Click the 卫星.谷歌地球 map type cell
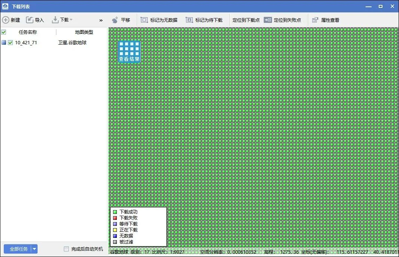The height and width of the screenshot is (257, 399). pos(72,42)
